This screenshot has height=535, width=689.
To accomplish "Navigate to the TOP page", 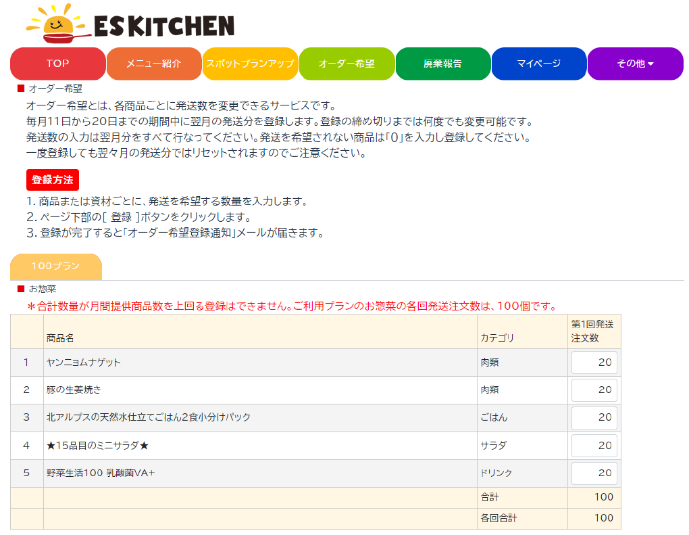I will pos(57,64).
